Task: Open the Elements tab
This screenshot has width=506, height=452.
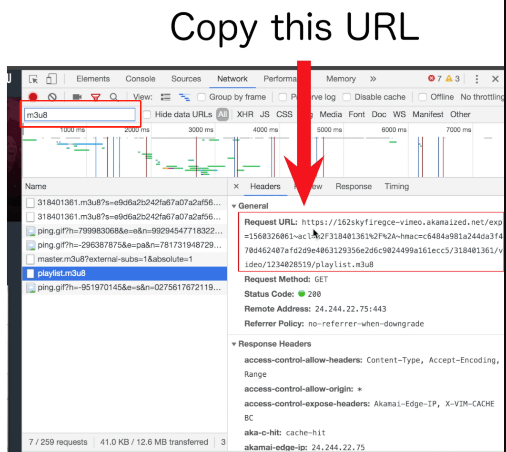Action: pyautogui.click(x=93, y=79)
